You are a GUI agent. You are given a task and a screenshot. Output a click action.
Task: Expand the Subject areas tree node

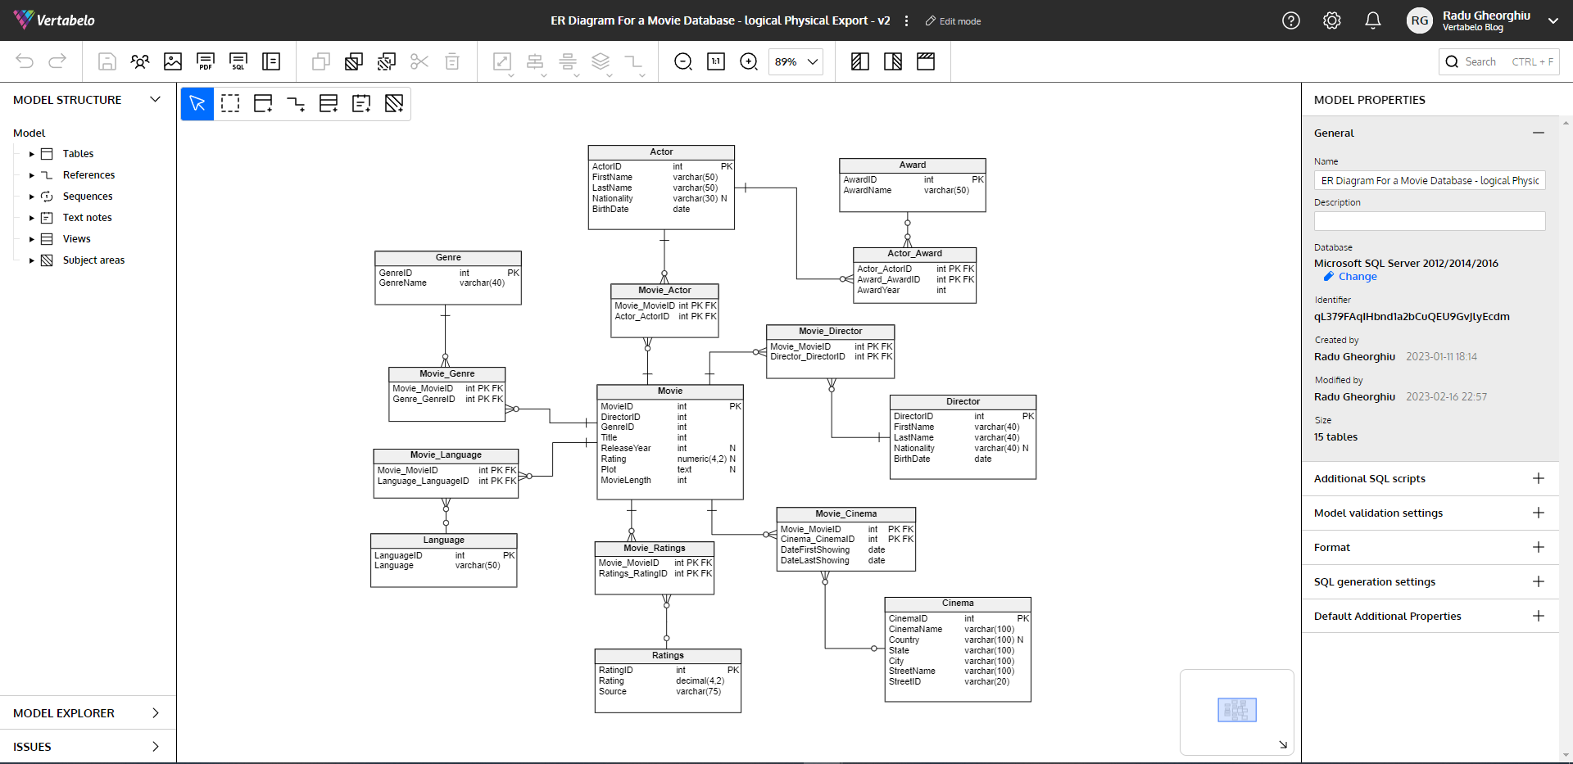32,260
